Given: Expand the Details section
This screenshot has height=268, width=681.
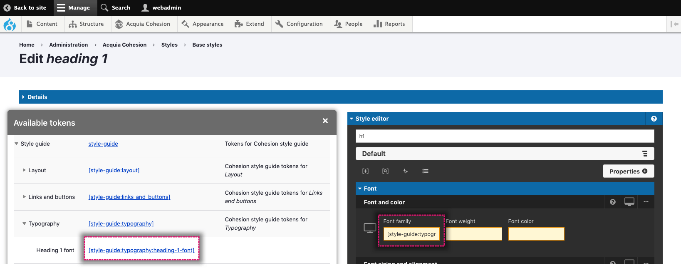Looking at the screenshot, I should coord(341,97).
